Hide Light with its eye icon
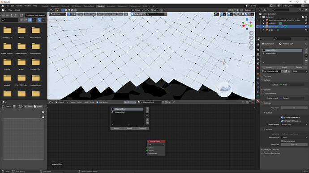The height and width of the screenshot is (173, 309). tap(306, 30)
